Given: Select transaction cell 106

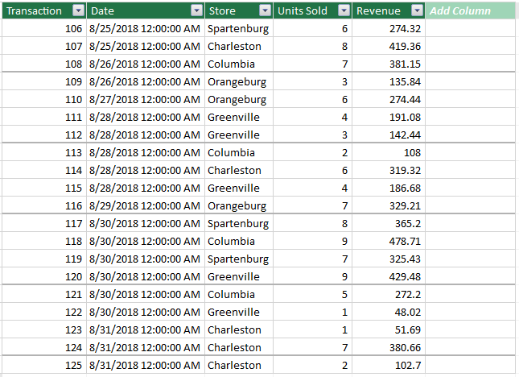Looking at the screenshot, I should [44, 28].
